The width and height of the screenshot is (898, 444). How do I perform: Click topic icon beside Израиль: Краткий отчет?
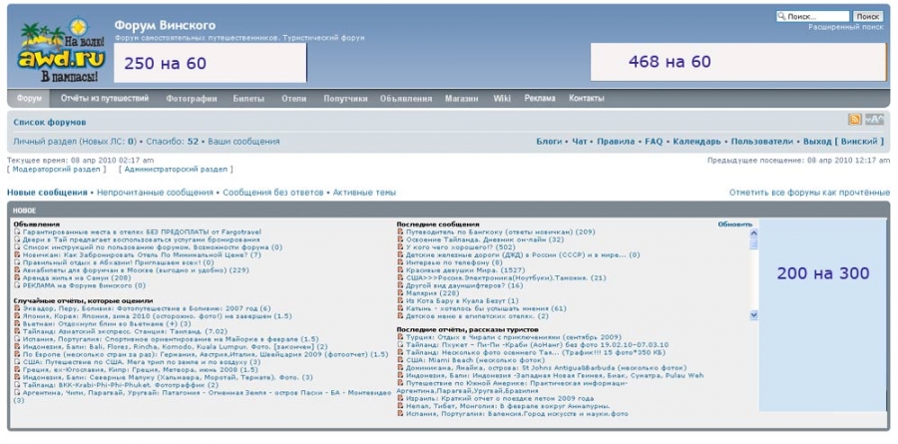pos(400,398)
